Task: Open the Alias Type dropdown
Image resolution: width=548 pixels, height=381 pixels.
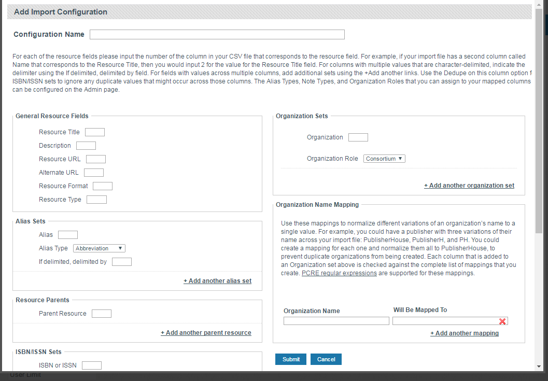Action: point(99,248)
